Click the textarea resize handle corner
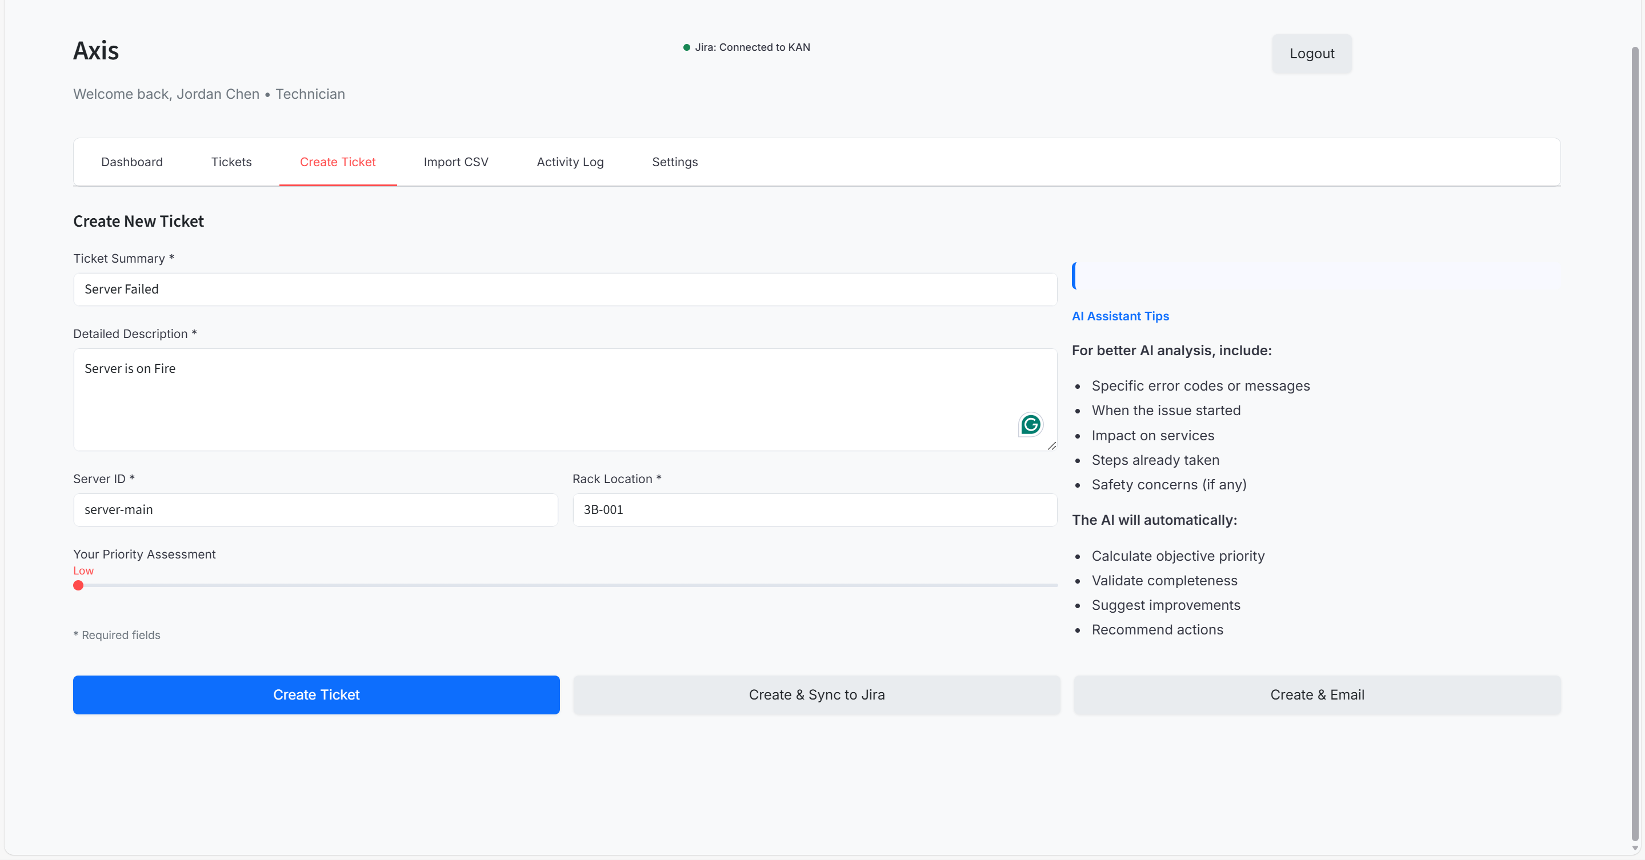 pos(1051,446)
